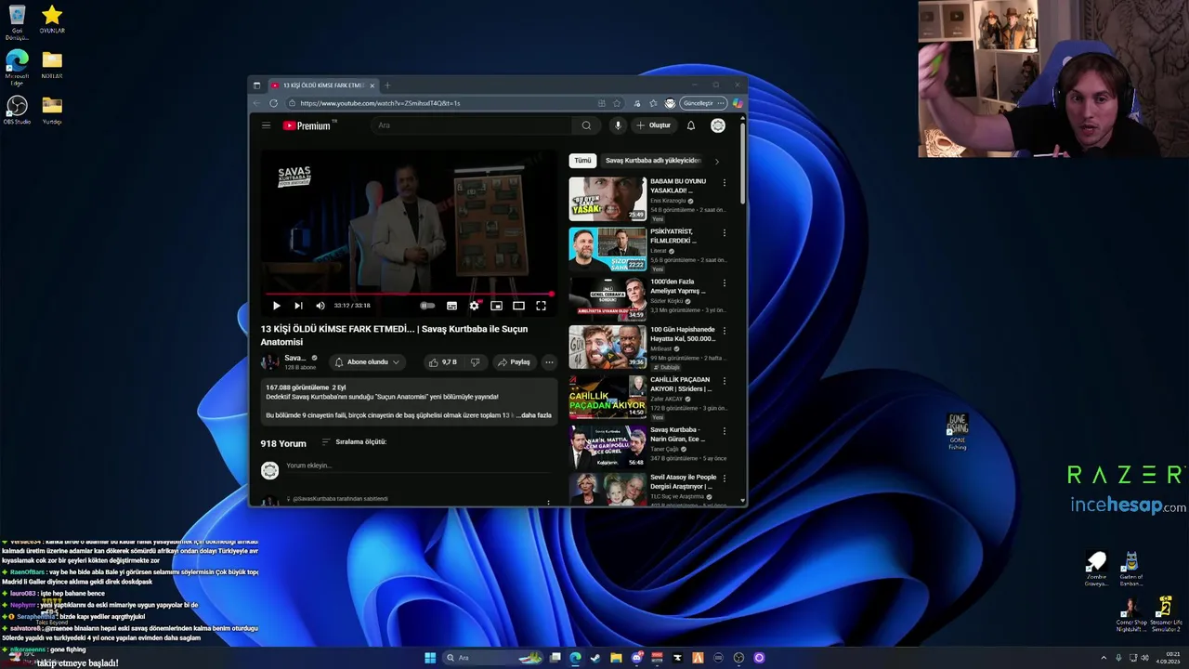Enter fullscreen mode in player

pos(541,306)
